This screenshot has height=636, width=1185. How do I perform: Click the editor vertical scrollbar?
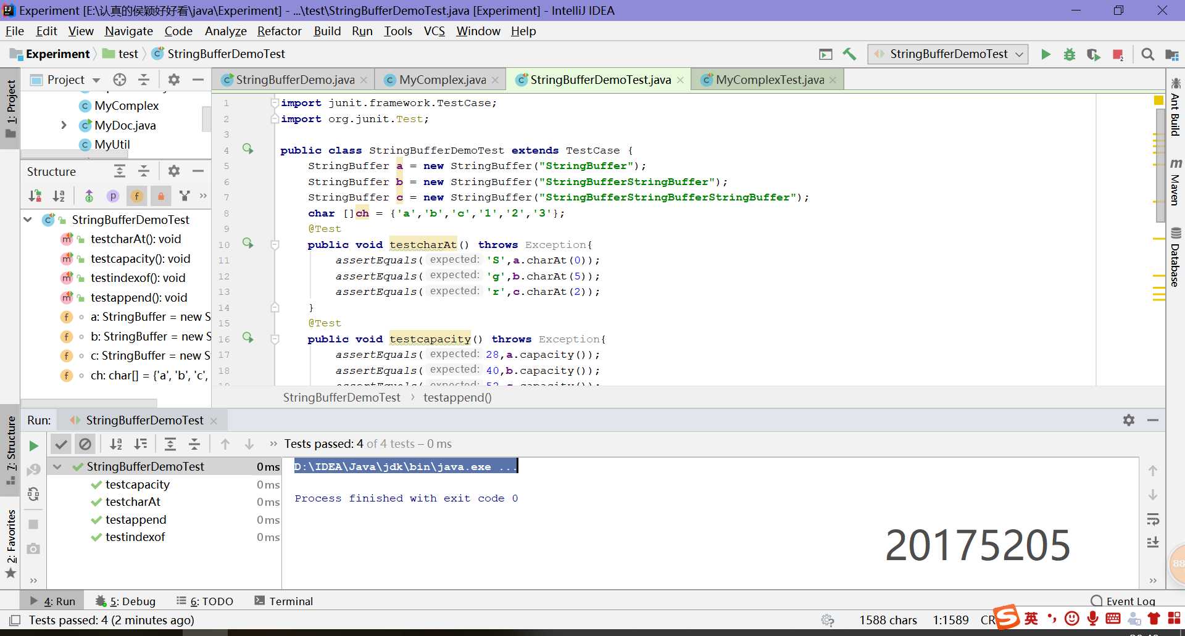[x=1160, y=167]
